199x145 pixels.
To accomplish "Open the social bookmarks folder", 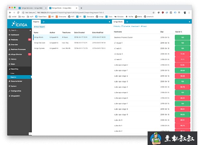I will click(x=13, y=17).
